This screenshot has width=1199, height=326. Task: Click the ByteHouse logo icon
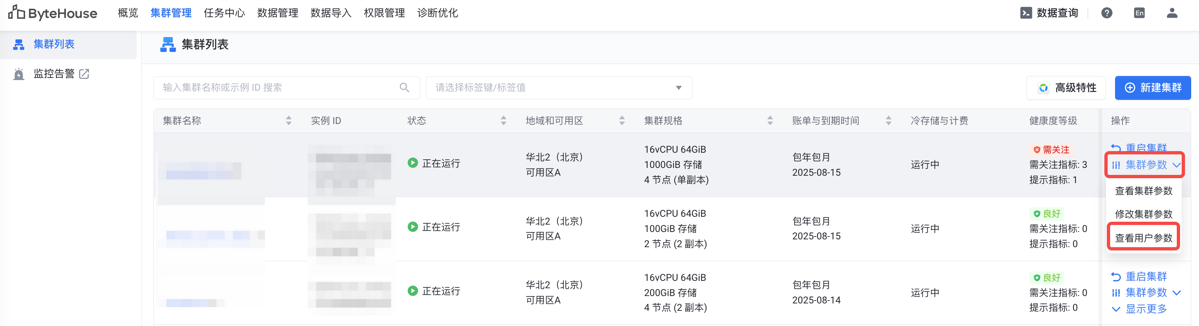(x=17, y=13)
